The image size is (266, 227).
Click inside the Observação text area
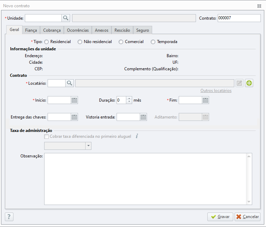click(145, 179)
